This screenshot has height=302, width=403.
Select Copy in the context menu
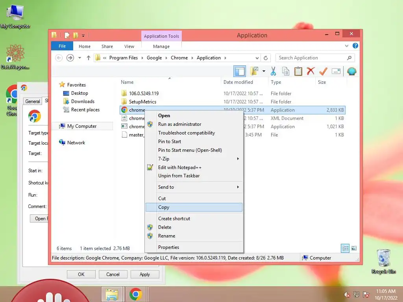point(194,207)
